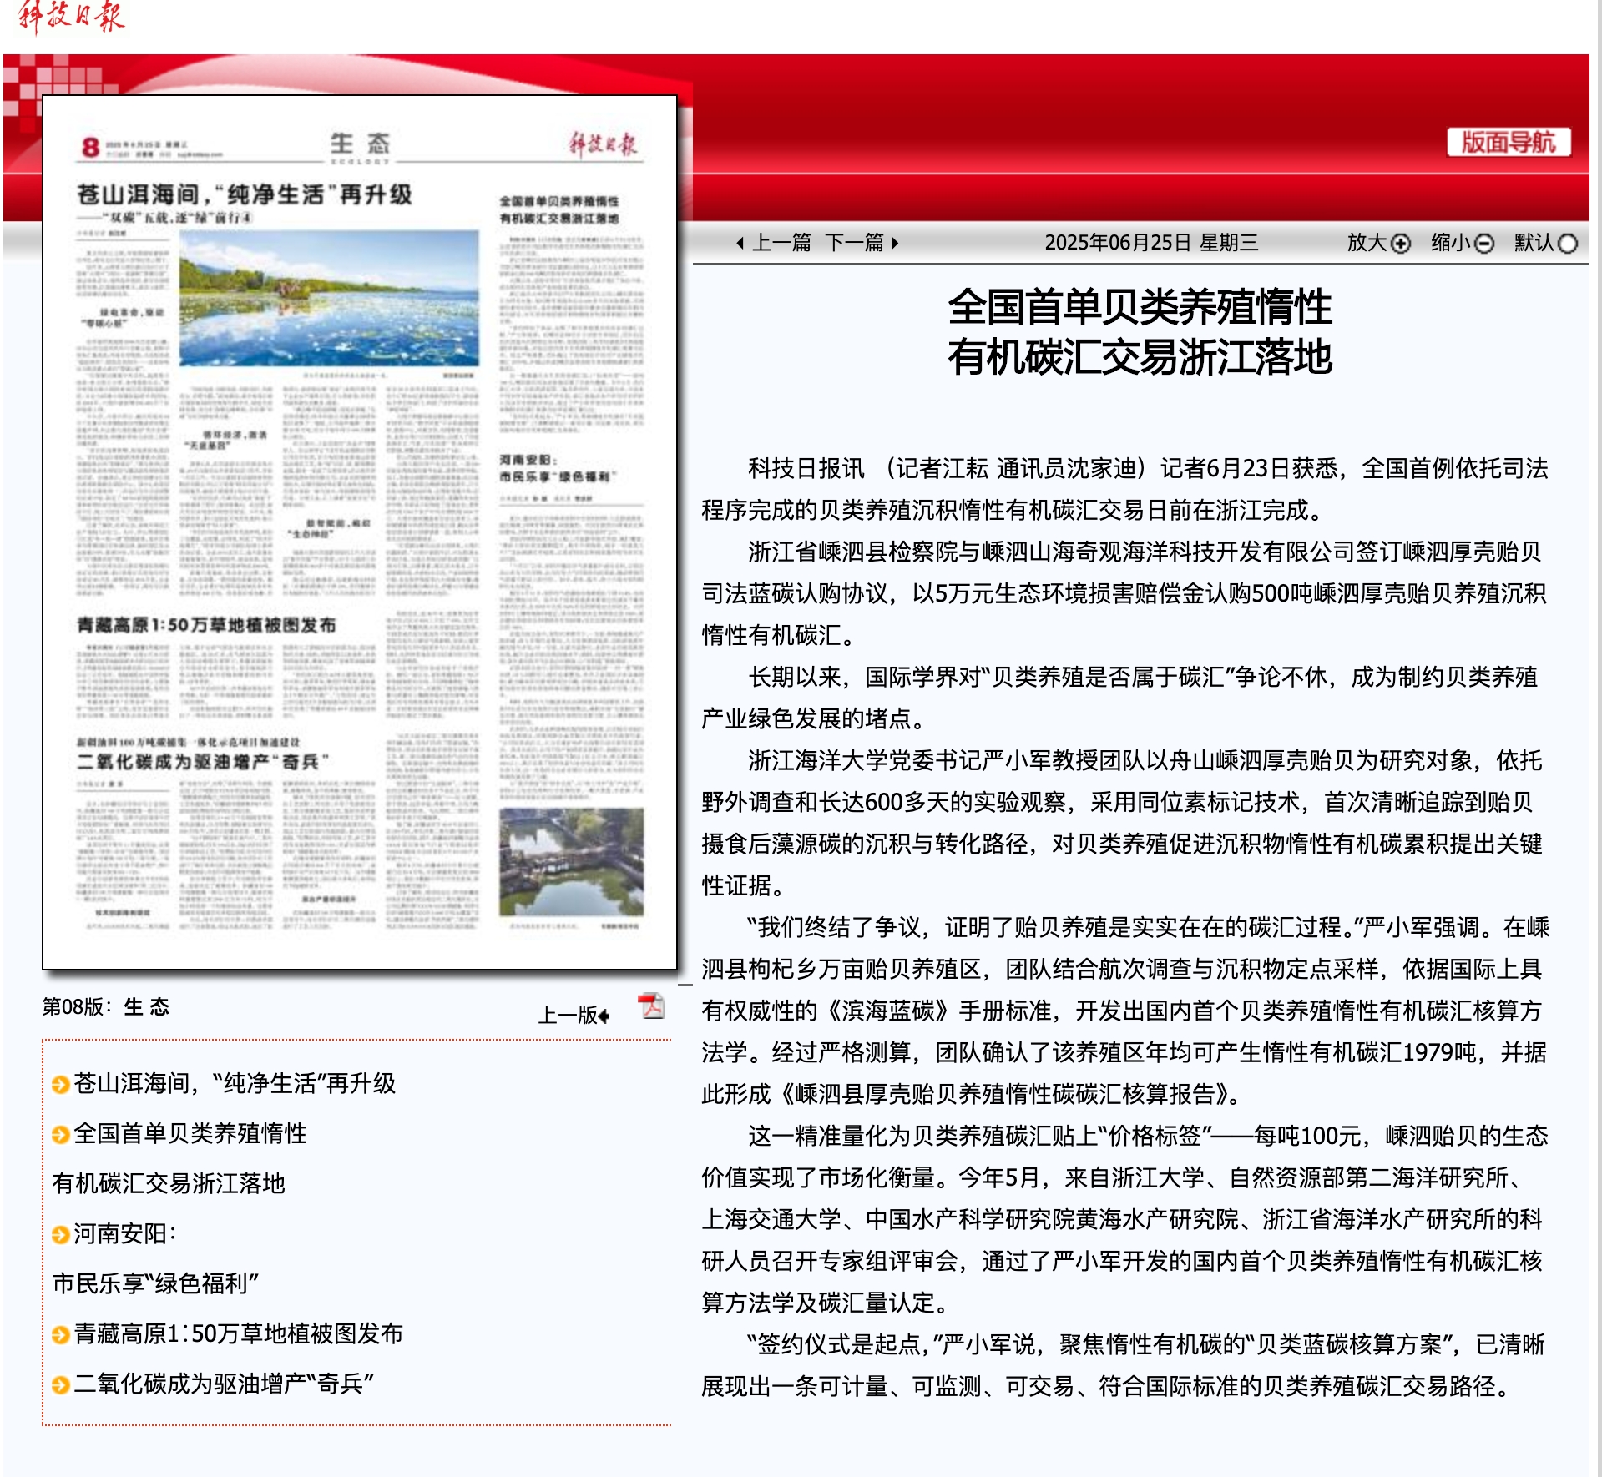The image size is (1602, 1477).
Task: Click orange bullet beside 全国首单贝类养殖惰性 entry
Action: (60, 1135)
